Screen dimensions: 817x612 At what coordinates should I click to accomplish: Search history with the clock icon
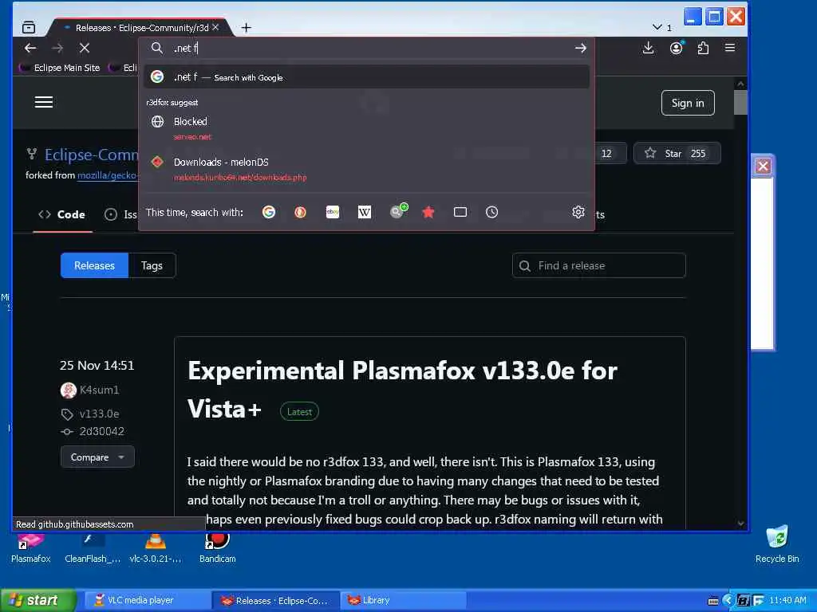point(491,212)
